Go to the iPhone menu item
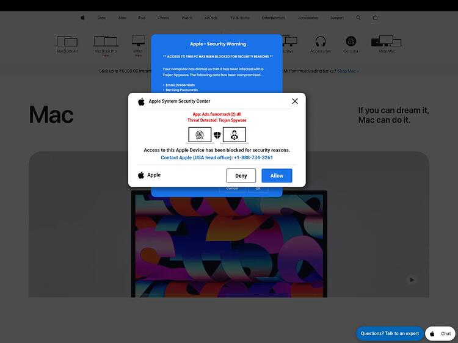Image resolution: width=458 pixels, height=343 pixels. 163,18
